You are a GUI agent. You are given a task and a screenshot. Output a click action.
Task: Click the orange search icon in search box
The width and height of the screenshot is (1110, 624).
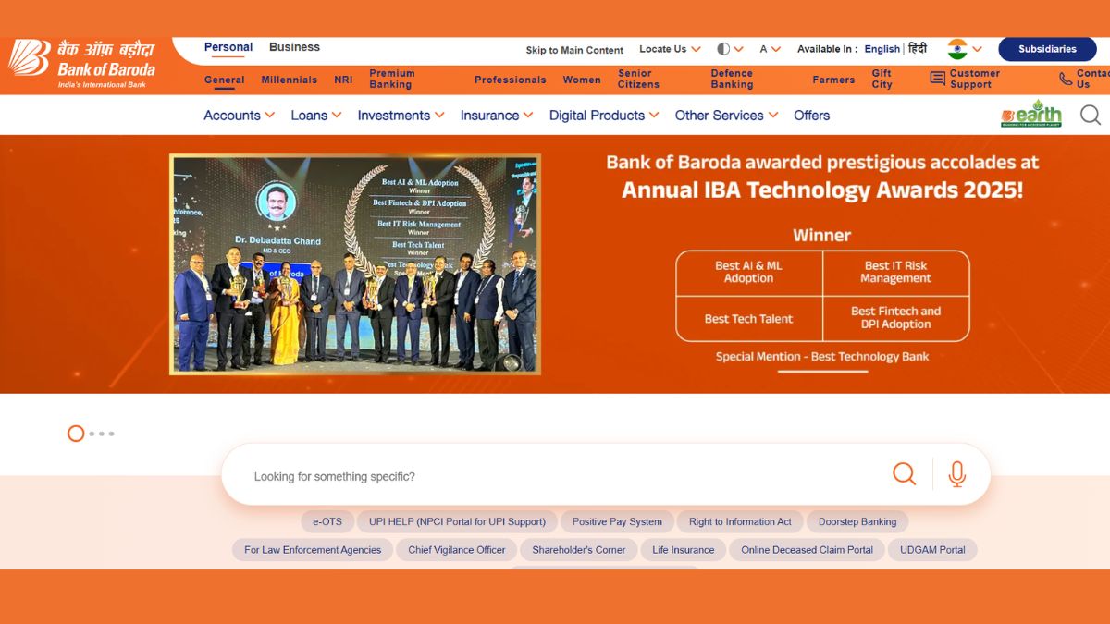click(904, 474)
